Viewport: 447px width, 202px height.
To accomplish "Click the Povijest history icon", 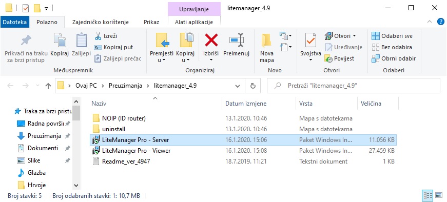I will coord(328,58).
